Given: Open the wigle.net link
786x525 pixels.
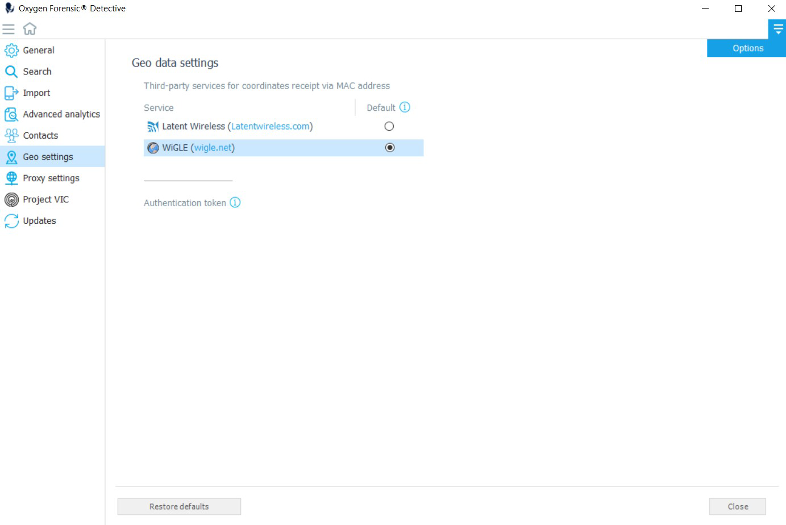Looking at the screenshot, I should (213, 148).
